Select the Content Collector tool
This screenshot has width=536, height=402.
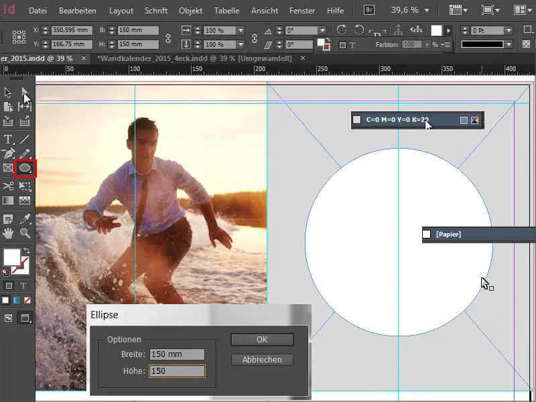(8, 121)
